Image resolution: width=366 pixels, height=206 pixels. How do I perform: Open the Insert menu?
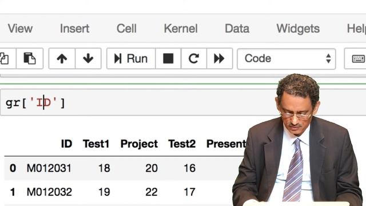(x=75, y=29)
